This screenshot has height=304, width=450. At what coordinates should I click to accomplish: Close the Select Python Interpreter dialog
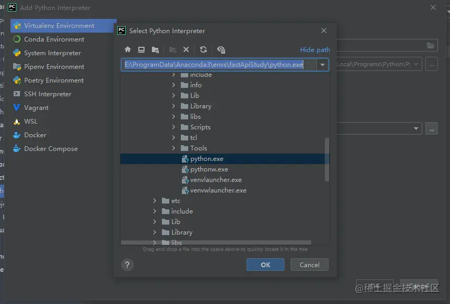pos(324,31)
